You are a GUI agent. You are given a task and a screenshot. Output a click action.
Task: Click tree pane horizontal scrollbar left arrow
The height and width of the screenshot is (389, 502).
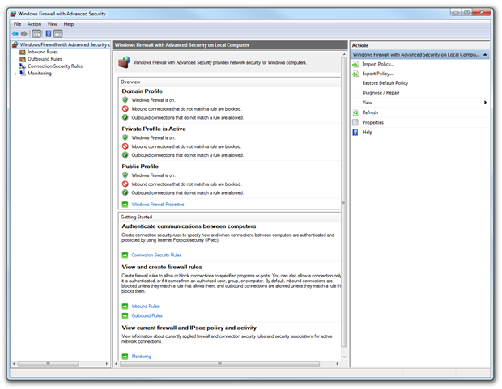coord(14,364)
